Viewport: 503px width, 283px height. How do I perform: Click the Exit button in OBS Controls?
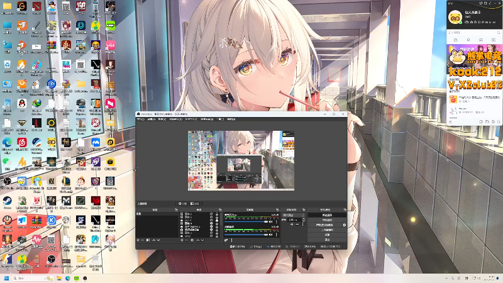point(327,240)
